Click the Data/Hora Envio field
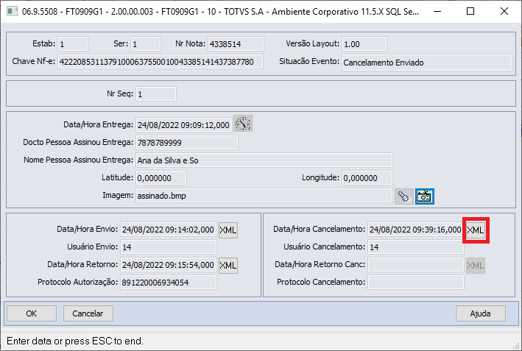 click(x=169, y=230)
